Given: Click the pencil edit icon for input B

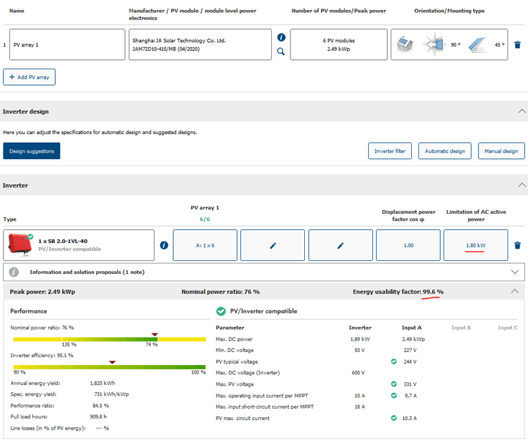Looking at the screenshot, I should click(x=273, y=246).
